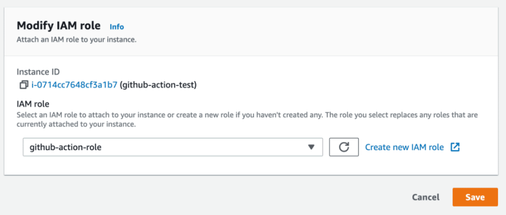Screen dimensions: 506x215
Task: Cancel the IAM role modification
Action: [x=426, y=197]
